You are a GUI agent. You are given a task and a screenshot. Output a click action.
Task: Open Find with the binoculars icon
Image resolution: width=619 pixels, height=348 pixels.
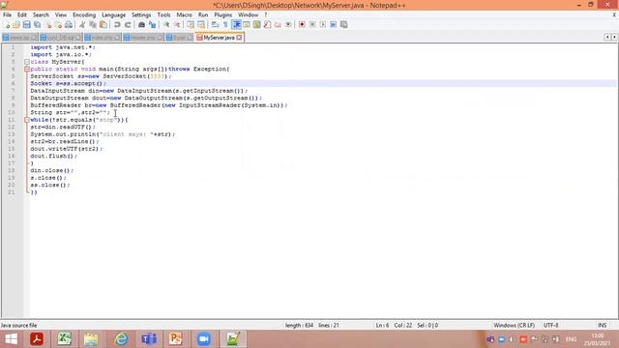click(141, 24)
